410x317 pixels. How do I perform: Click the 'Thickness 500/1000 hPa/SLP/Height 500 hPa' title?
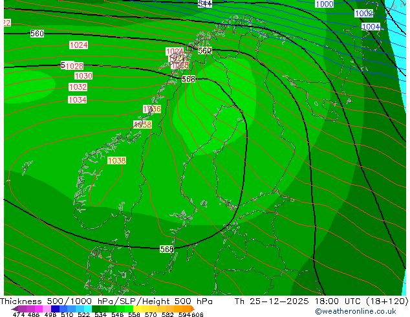pos(106,301)
